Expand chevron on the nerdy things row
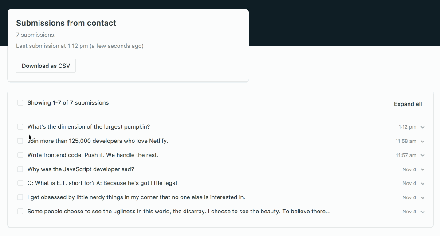The width and height of the screenshot is (440, 236). (x=423, y=198)
